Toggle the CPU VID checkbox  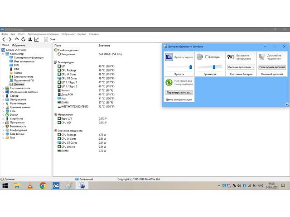tap(59, 123)
